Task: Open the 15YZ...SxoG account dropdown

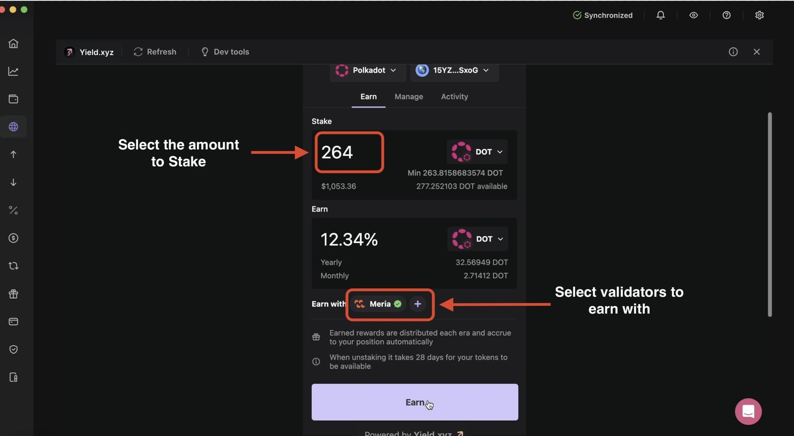Action: tap(454, 70)
